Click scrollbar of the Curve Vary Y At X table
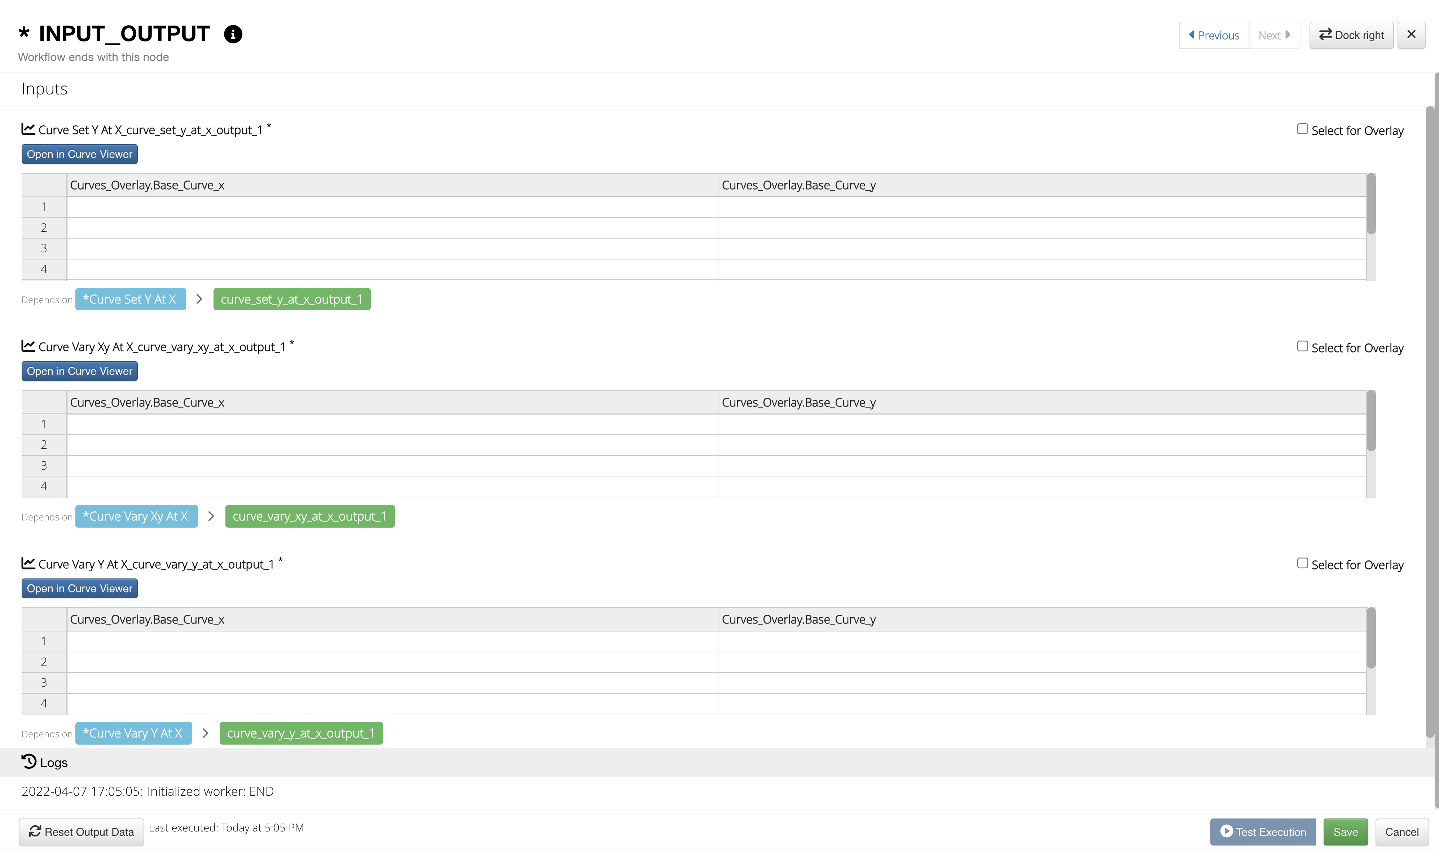Viewport: 1439px width, 852px height. (1370, 638)
